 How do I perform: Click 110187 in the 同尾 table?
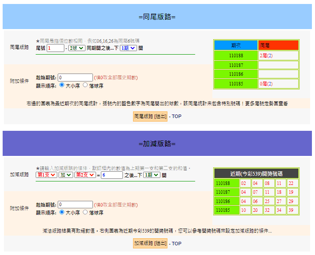click(236, 65)
